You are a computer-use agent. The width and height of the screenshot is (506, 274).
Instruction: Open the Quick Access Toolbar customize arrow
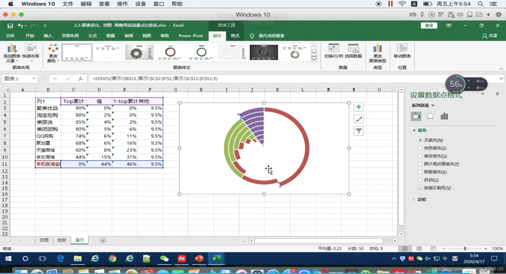coord(45,26)
